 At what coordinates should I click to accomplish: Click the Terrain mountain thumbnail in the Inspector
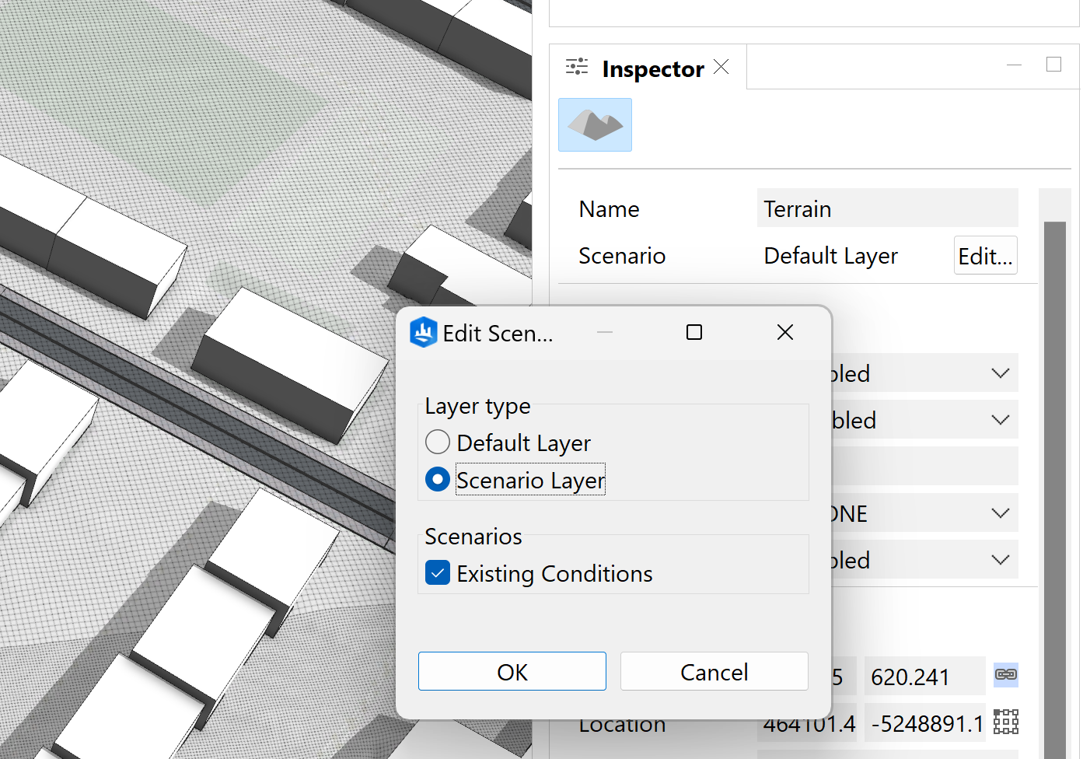tap(595, 124)
